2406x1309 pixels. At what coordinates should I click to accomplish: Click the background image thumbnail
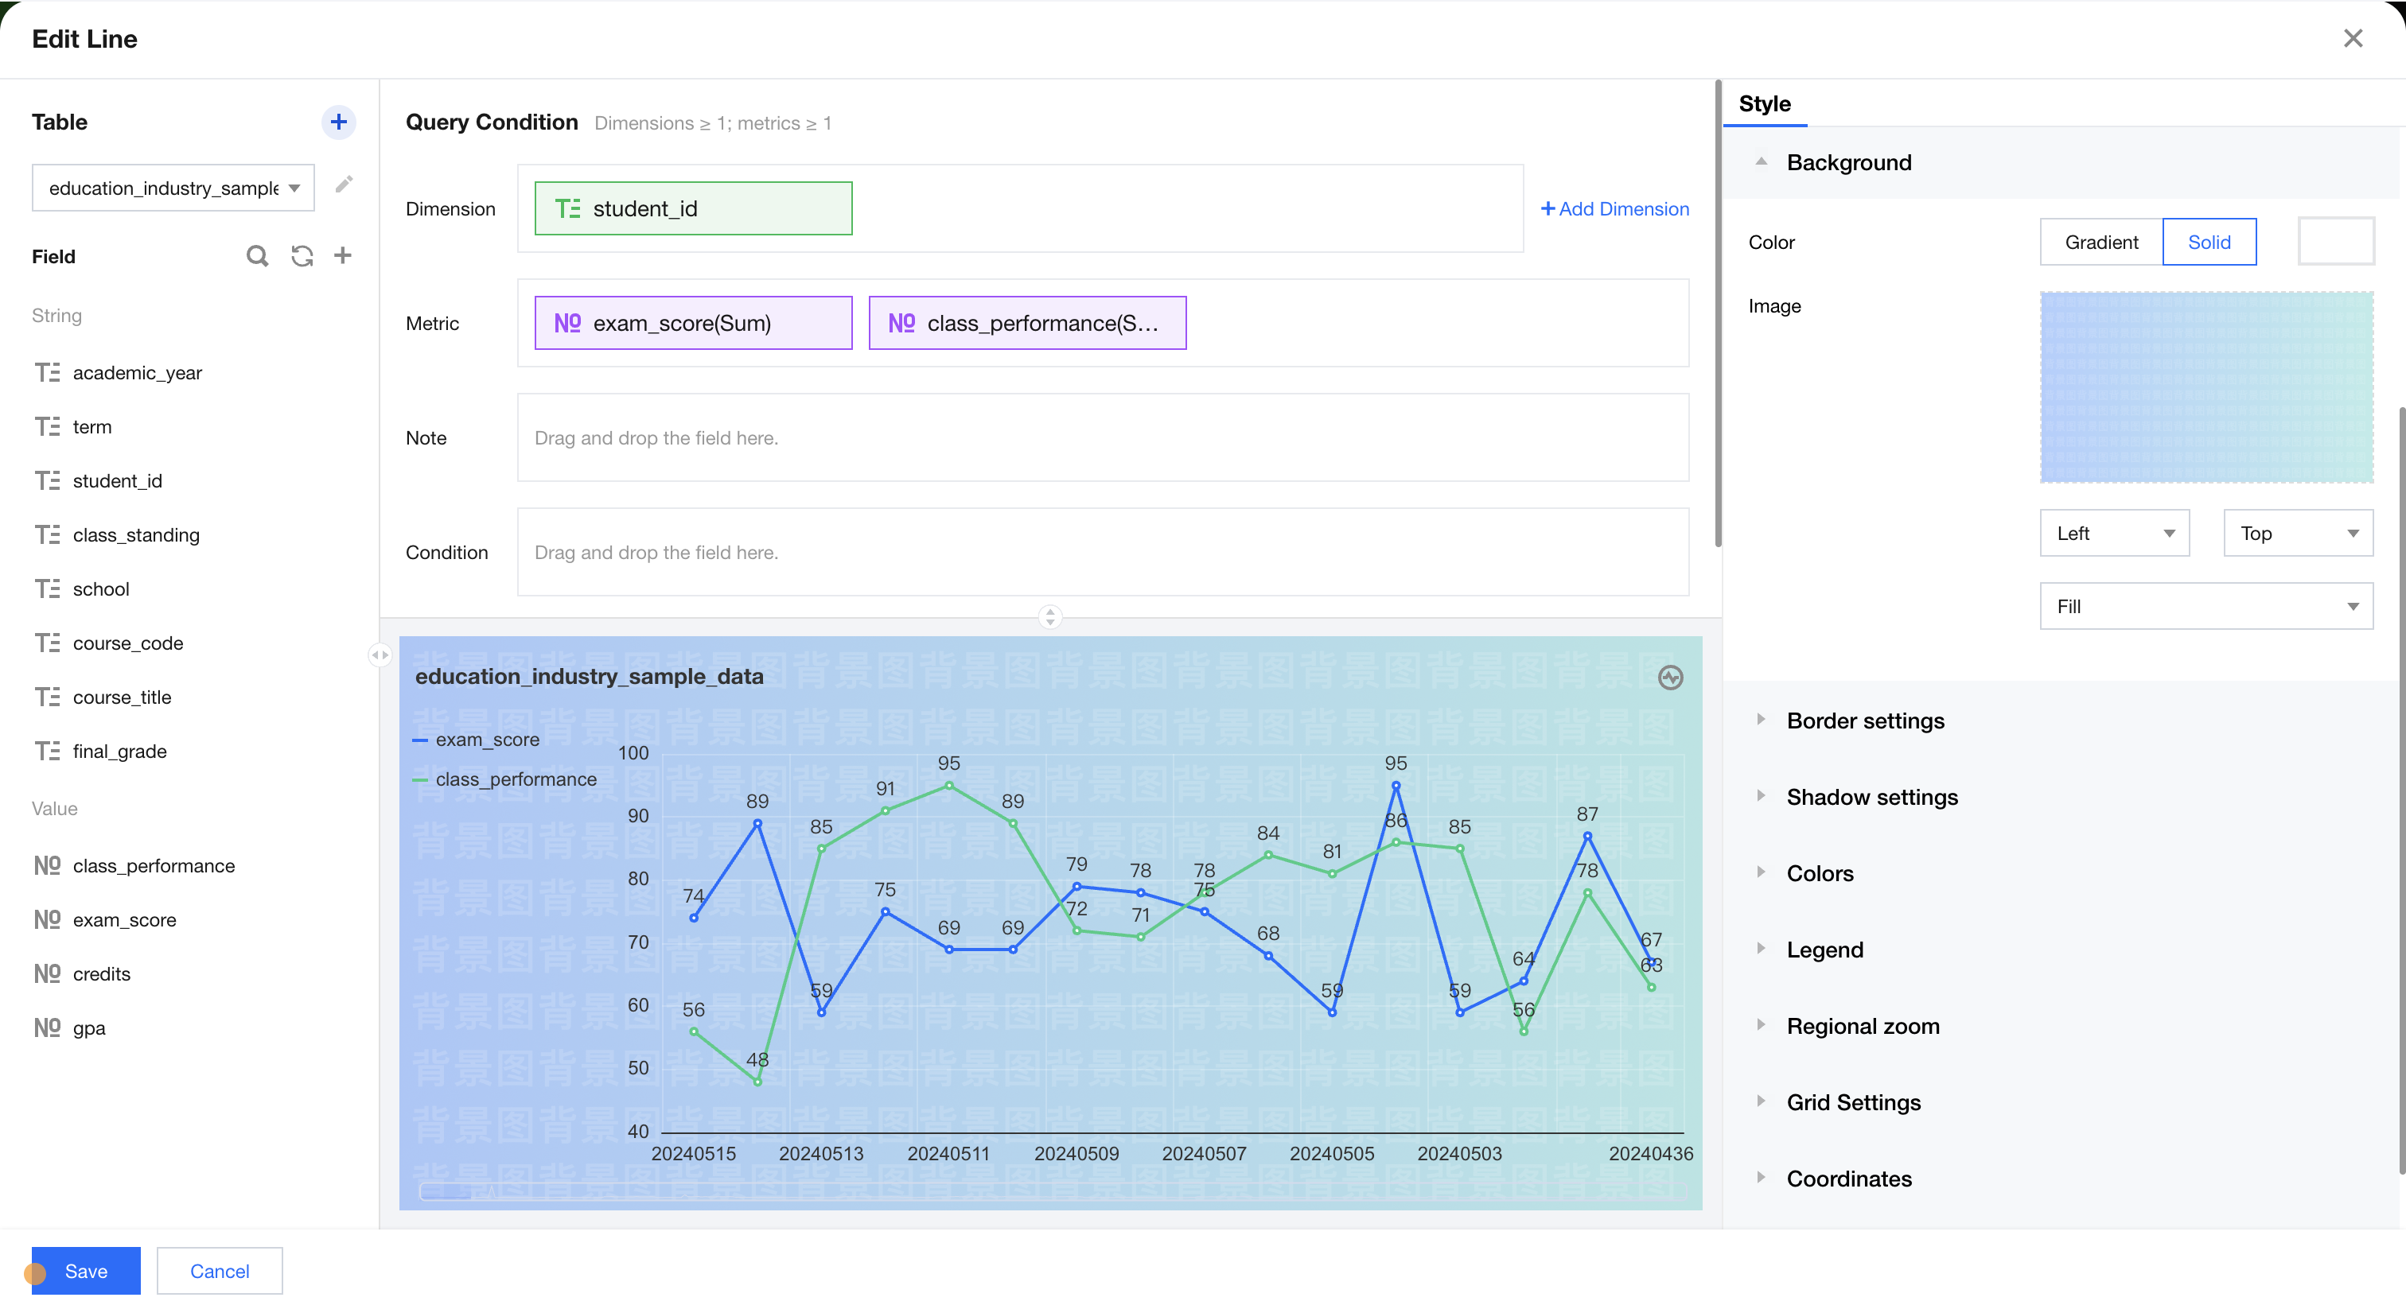pos(2206,386)
